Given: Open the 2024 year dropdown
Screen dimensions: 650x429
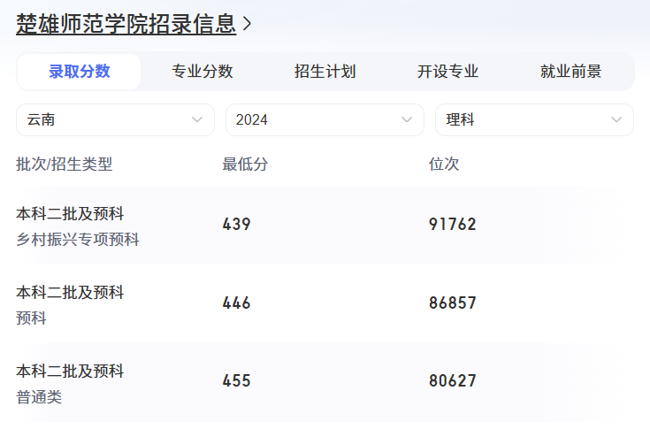Looking at the screenshot, I should [x=325, y=119].
